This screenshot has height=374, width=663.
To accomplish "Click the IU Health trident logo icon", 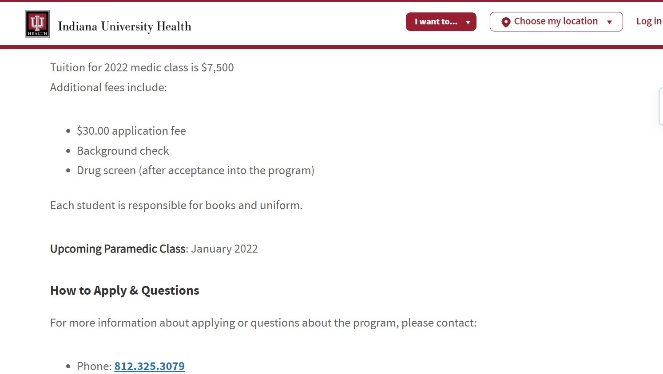I will coord(37,24).
